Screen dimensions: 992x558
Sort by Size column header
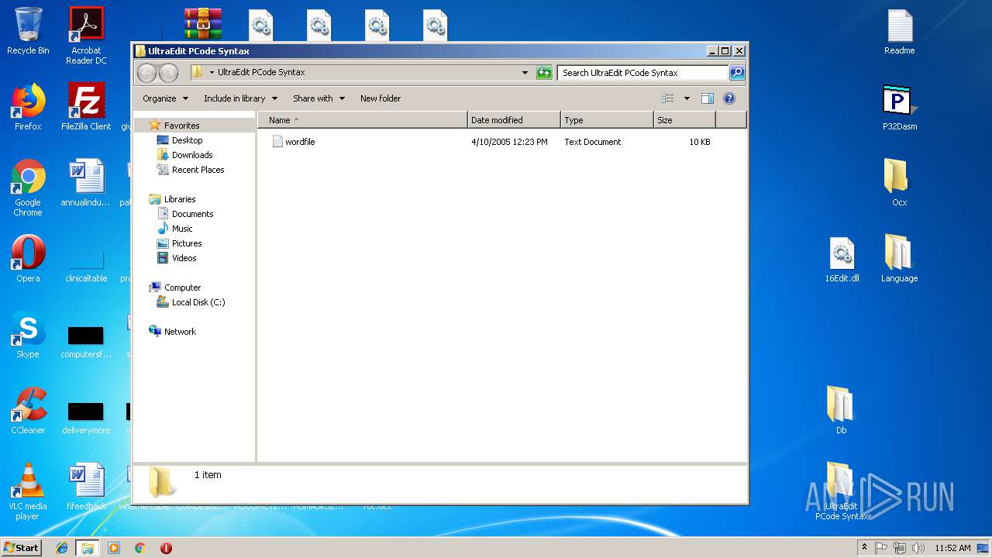684,120
